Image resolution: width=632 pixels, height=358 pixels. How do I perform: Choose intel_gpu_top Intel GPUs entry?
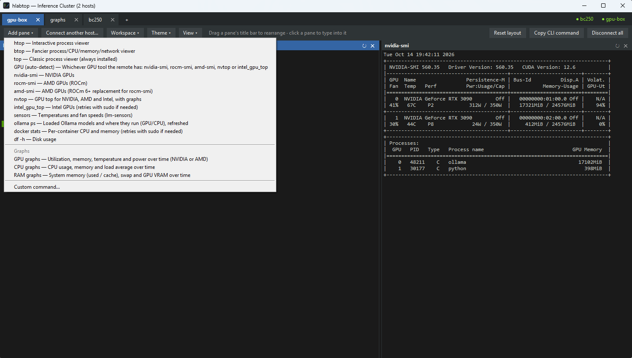click(x=140, y=107)
